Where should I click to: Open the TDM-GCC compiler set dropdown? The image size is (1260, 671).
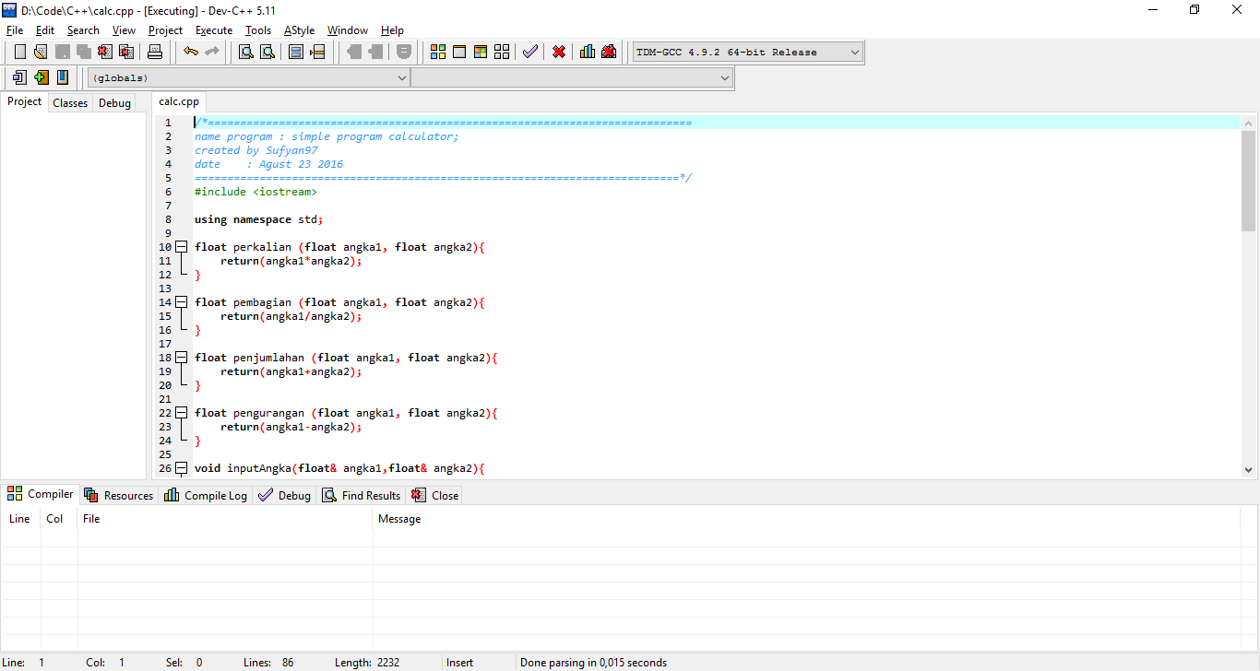click(748, 53)
